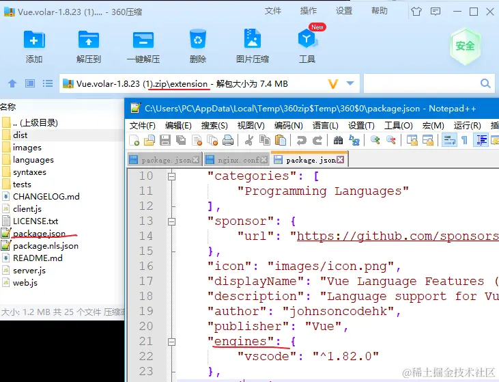Open the 视图(V) menu in Notepad++
The width and height of the screenshot is (499, 382).
pyautogui.click(x=251, y=126)
